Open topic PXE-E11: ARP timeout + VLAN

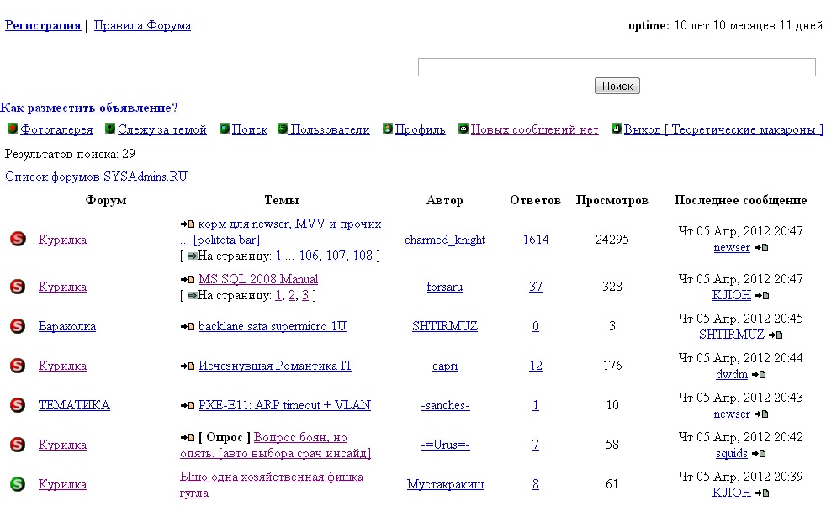[x=284, y=405]
